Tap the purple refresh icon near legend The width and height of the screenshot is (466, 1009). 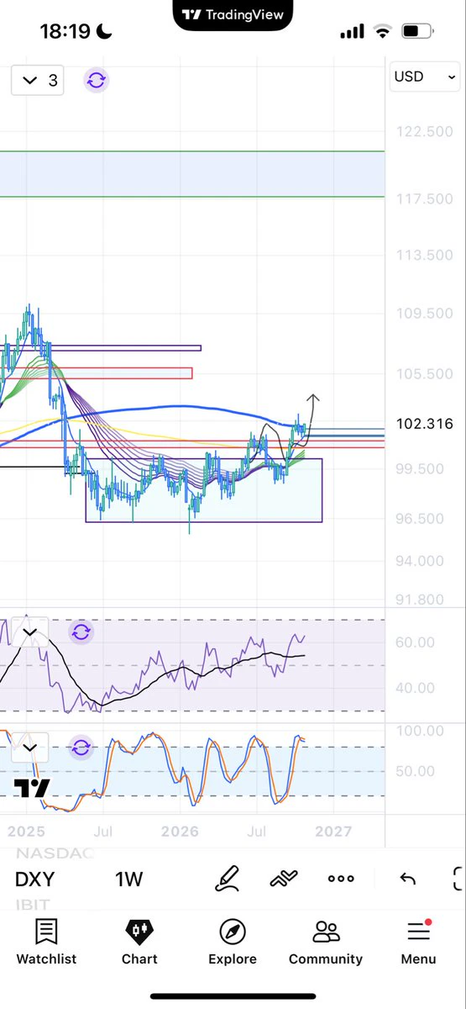click(x=96, y=81)
